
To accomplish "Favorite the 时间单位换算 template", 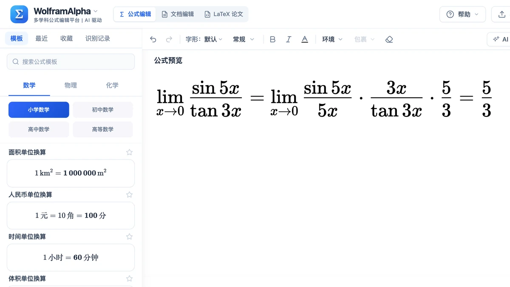I will (x=130, y=237).
